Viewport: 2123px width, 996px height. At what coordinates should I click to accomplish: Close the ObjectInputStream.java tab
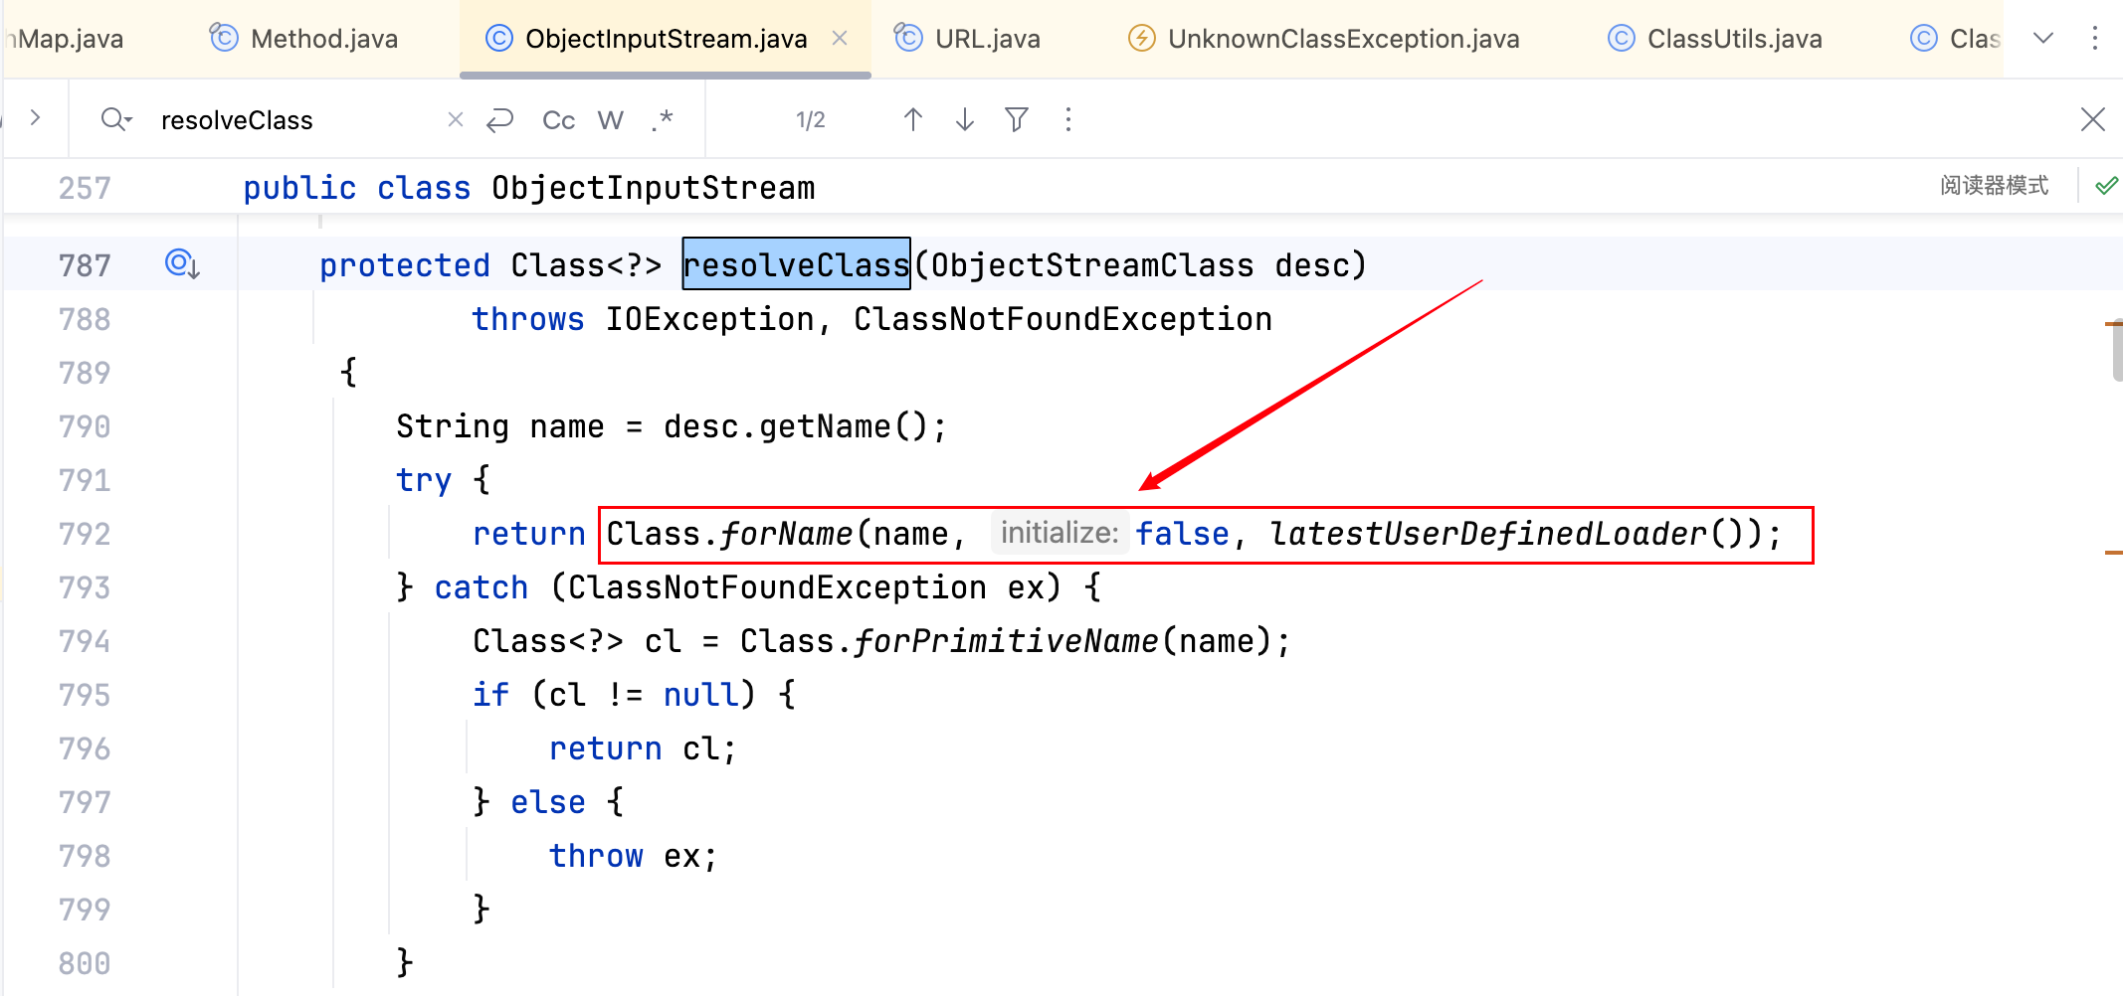tap(840, 39)
